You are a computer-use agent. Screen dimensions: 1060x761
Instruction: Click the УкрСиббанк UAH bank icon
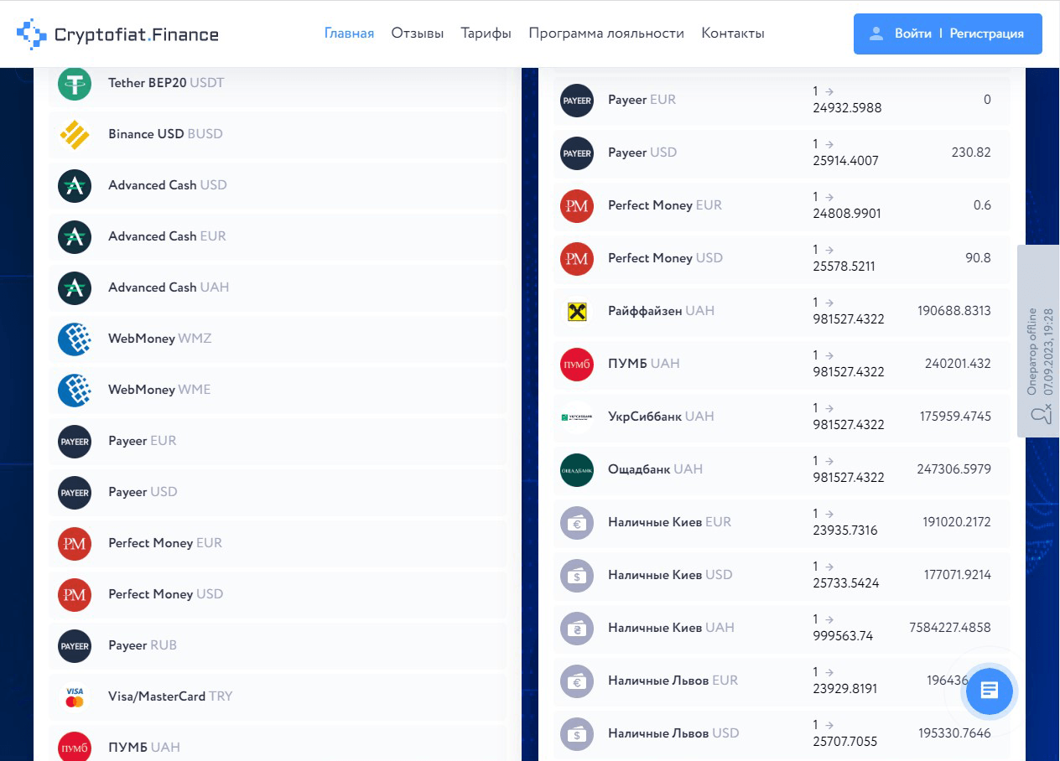point(577,417)
